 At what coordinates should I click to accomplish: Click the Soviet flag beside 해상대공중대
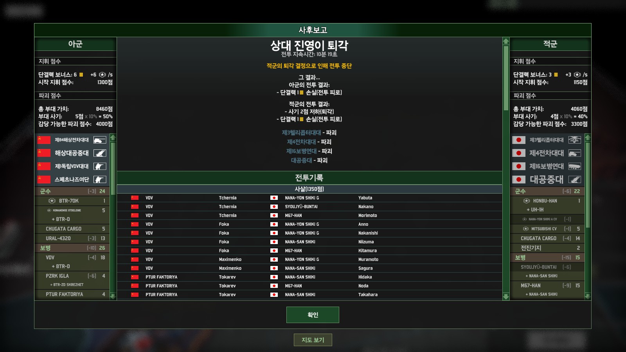point(44,153)
